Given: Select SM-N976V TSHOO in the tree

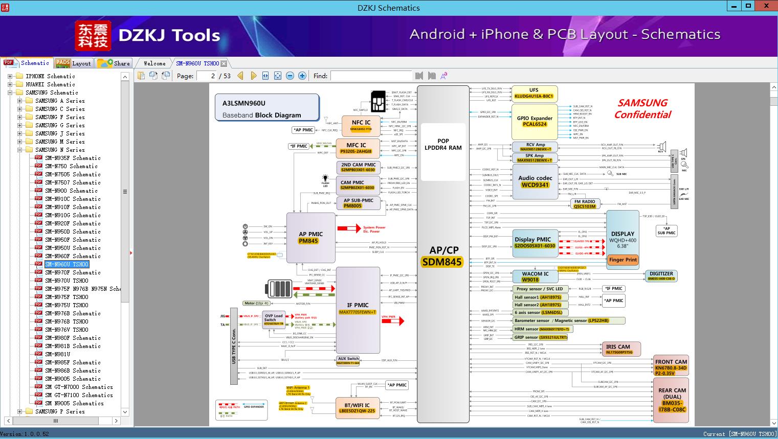Looking at the screenshot, I should click(66, 330).
